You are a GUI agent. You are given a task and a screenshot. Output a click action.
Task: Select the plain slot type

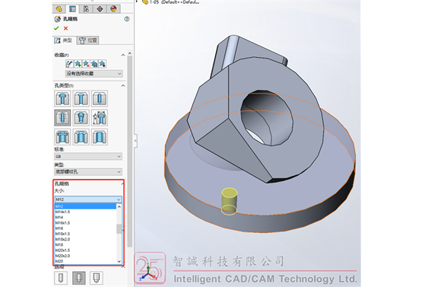coord(100,137)
